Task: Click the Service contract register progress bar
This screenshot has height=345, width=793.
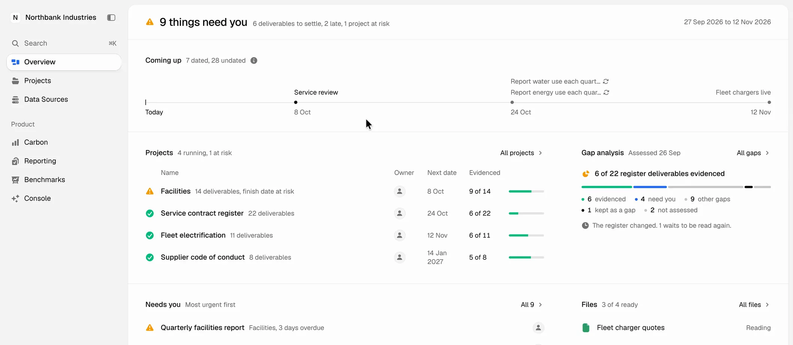Action: (526, 213)
